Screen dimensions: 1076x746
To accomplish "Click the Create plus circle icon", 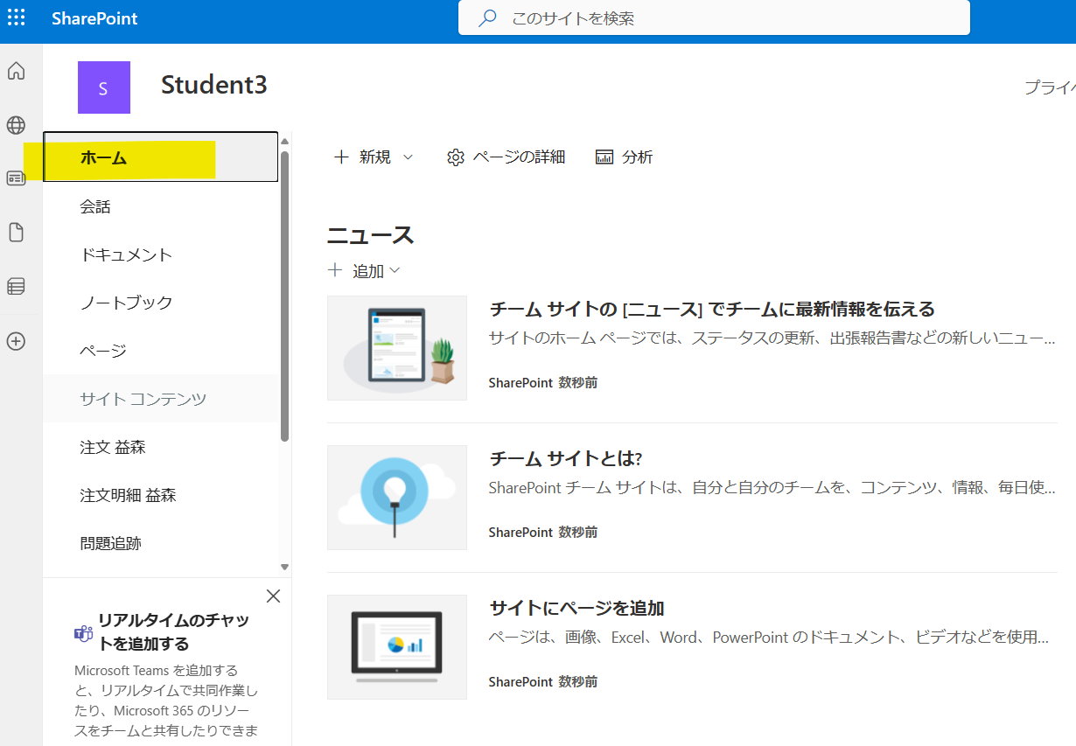I will [16, 341].
